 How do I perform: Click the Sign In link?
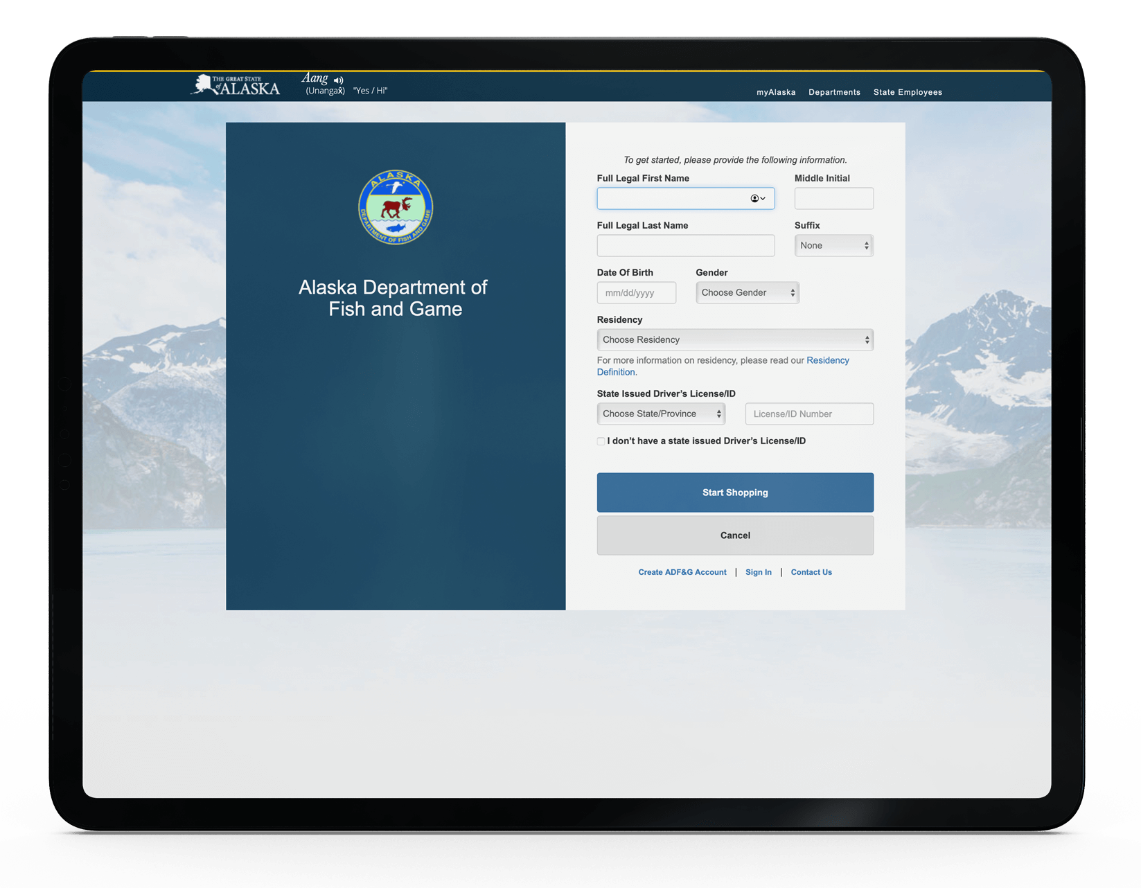[x=759, y=572]
